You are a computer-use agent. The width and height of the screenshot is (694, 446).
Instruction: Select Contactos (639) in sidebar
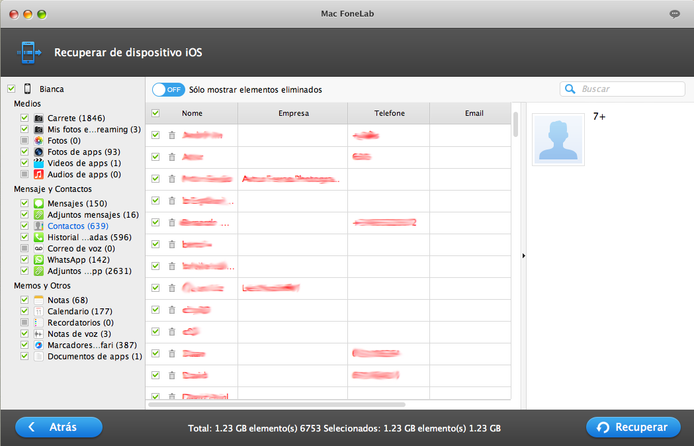pyautogui.click(x=78, y=226)
